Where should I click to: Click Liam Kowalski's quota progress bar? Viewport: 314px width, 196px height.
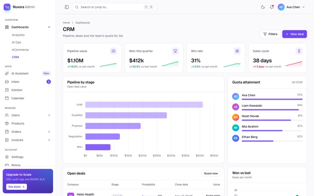(272, 110)
